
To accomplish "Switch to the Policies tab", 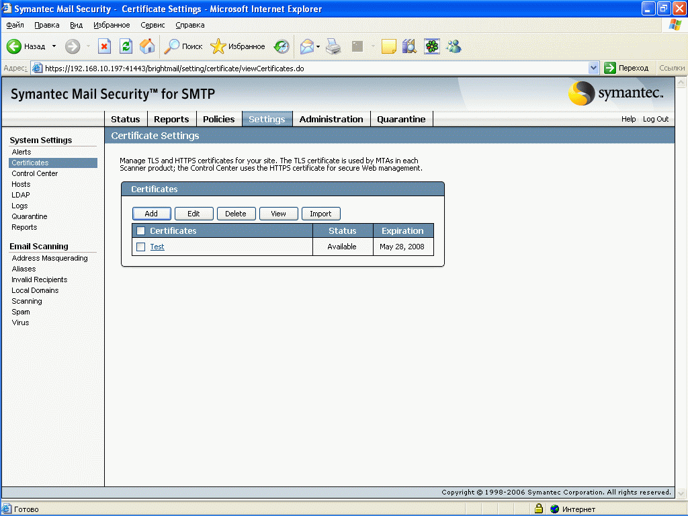I will (x=218, y=119).
